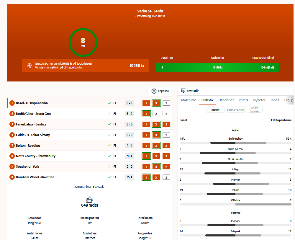Click the Total insats 648 kr value

[145, 223]
